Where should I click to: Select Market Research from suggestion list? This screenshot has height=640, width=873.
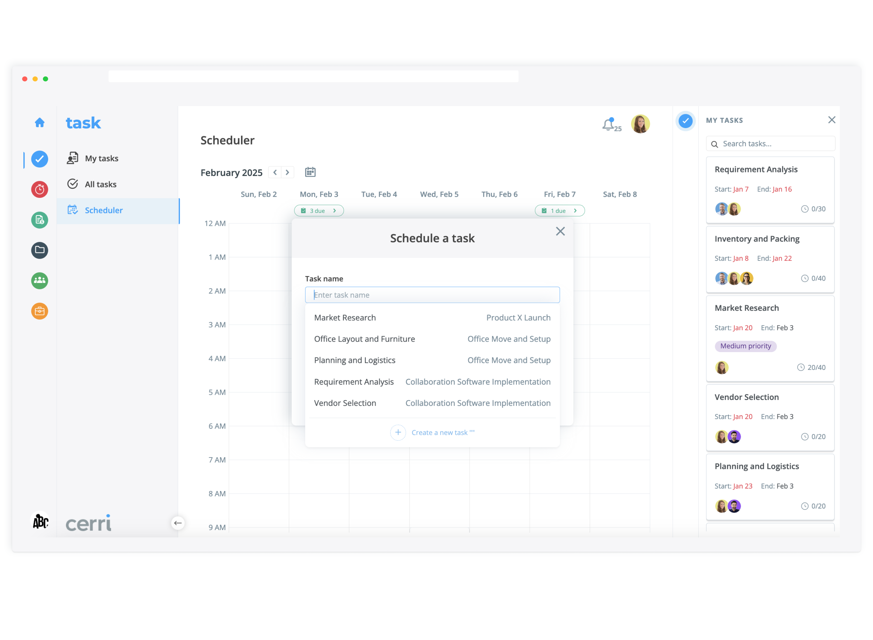point(345,318)
